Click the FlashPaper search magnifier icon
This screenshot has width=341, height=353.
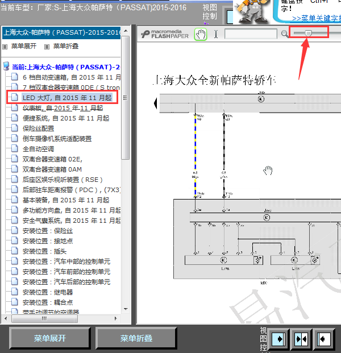(285, 34)
